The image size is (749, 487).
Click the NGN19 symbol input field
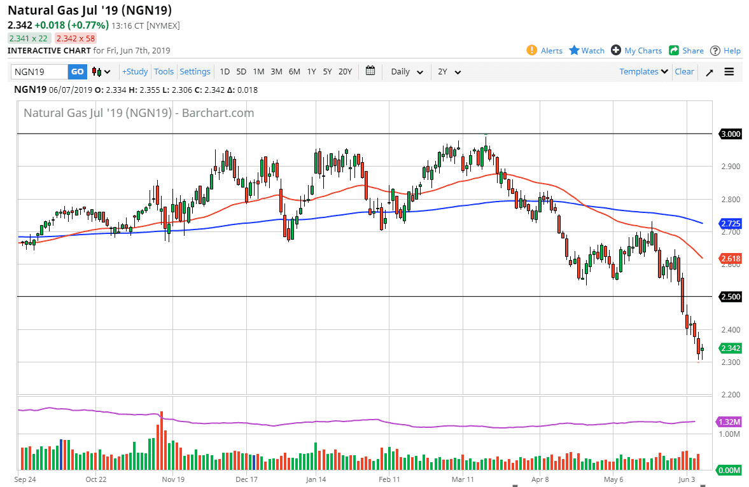point(39,72)
